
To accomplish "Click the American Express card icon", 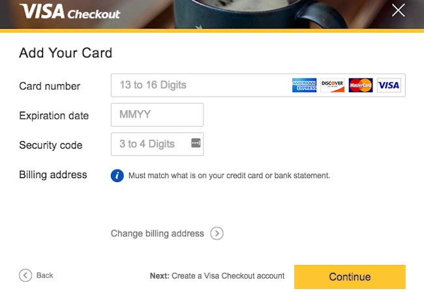I will [x=304, y=85].
